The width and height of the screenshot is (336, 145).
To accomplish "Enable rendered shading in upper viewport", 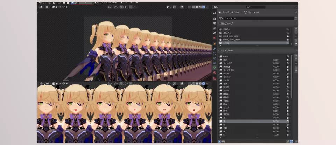I will [203, 7].
